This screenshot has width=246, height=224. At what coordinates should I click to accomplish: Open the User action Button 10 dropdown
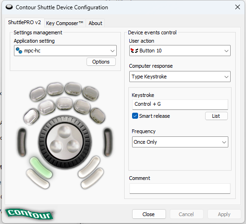[x=180, y=51]
